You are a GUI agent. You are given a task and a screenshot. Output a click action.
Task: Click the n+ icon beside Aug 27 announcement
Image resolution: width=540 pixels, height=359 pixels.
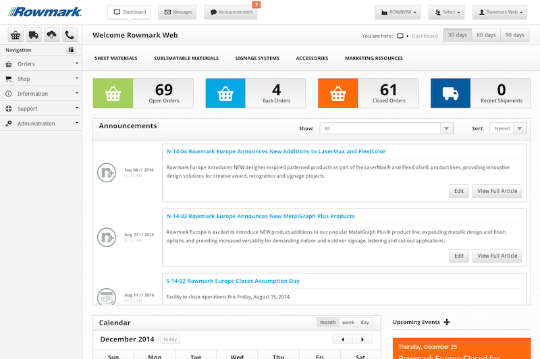coord(107,237)
